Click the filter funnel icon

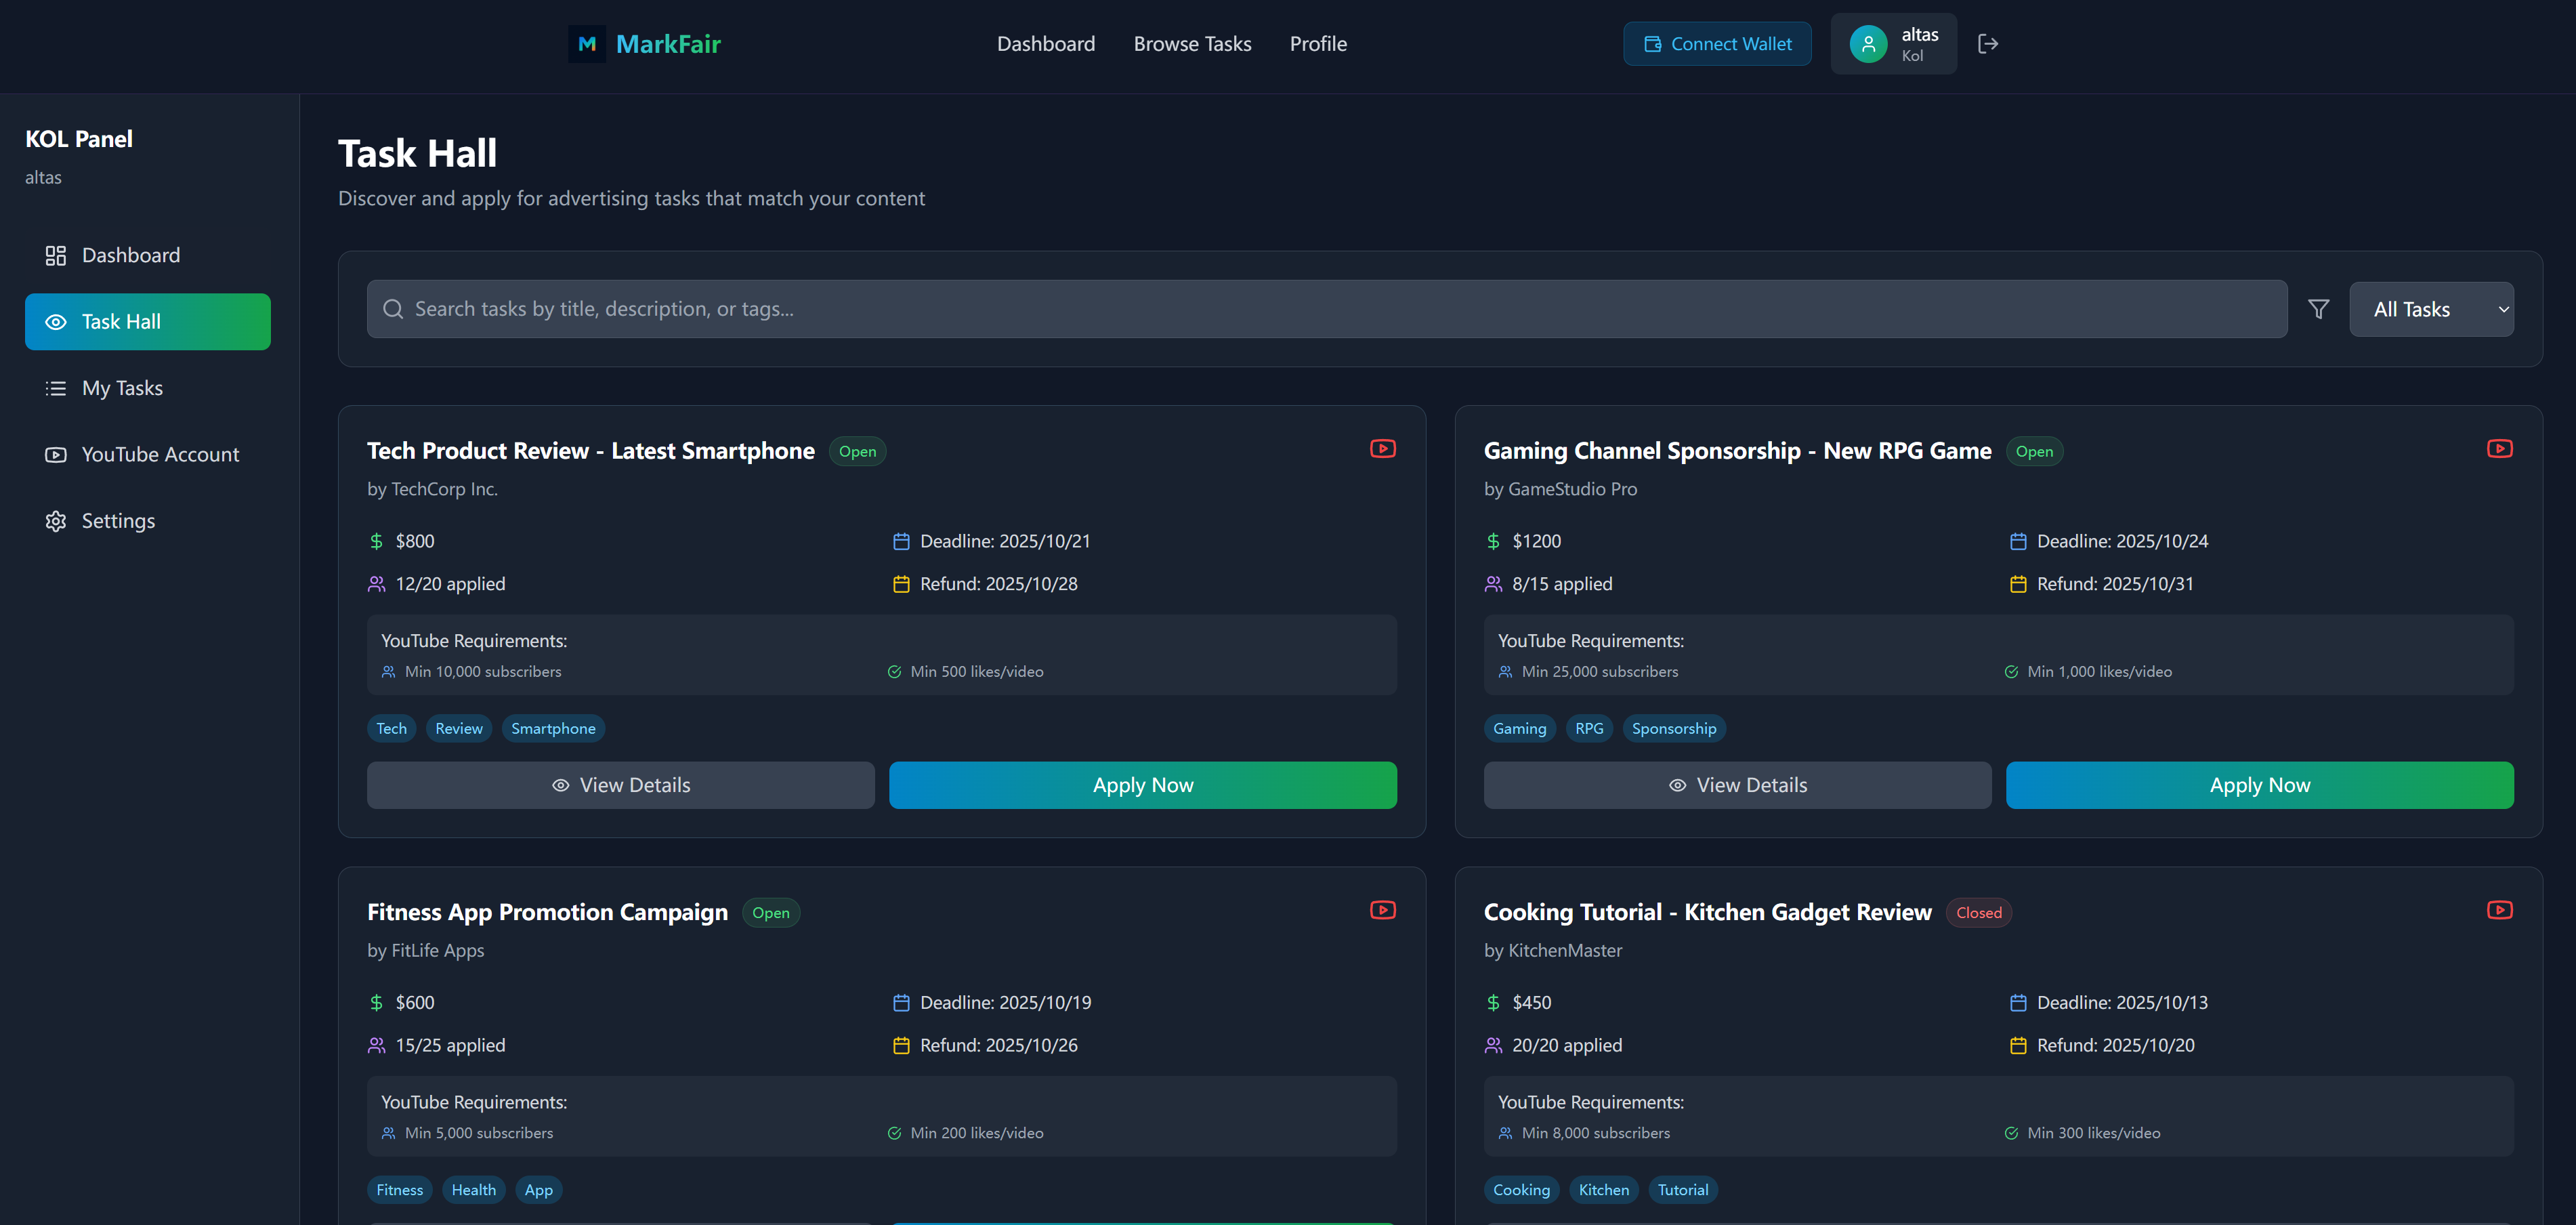(2318, 309)
